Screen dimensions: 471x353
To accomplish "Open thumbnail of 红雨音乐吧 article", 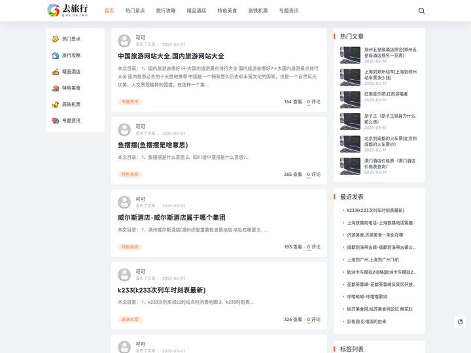I will 350,99.
